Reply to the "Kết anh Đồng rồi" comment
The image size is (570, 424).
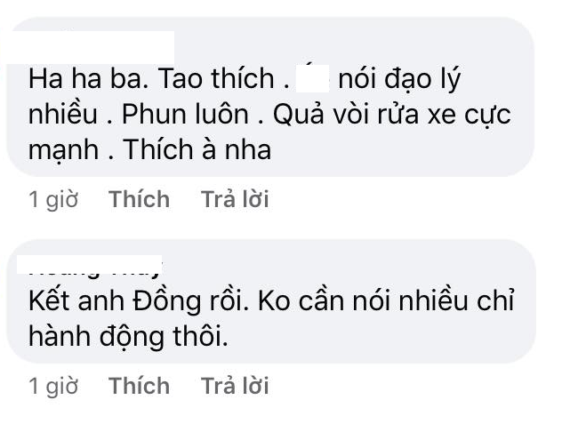point(235,386)
